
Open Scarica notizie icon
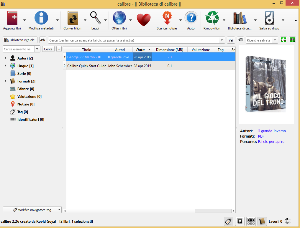pyautogui.click(x=167, y=18)
